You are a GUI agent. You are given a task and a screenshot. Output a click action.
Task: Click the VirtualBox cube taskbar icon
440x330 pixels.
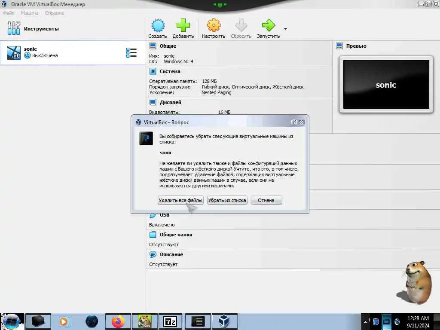[x=224, y=321]
